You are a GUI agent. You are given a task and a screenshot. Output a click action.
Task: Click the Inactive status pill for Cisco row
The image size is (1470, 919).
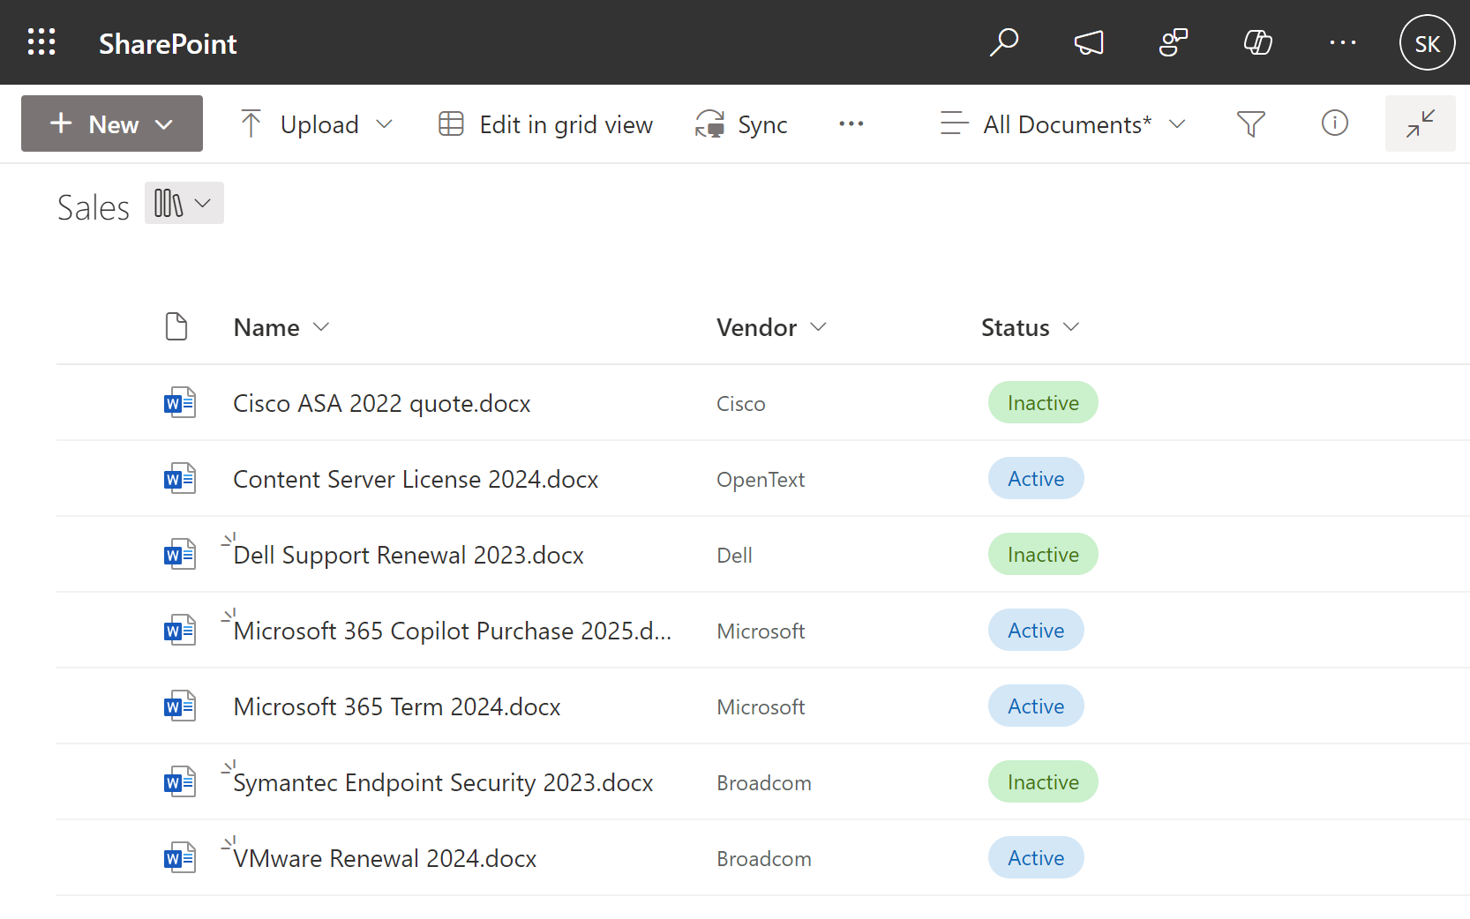tap(1043, 402)
